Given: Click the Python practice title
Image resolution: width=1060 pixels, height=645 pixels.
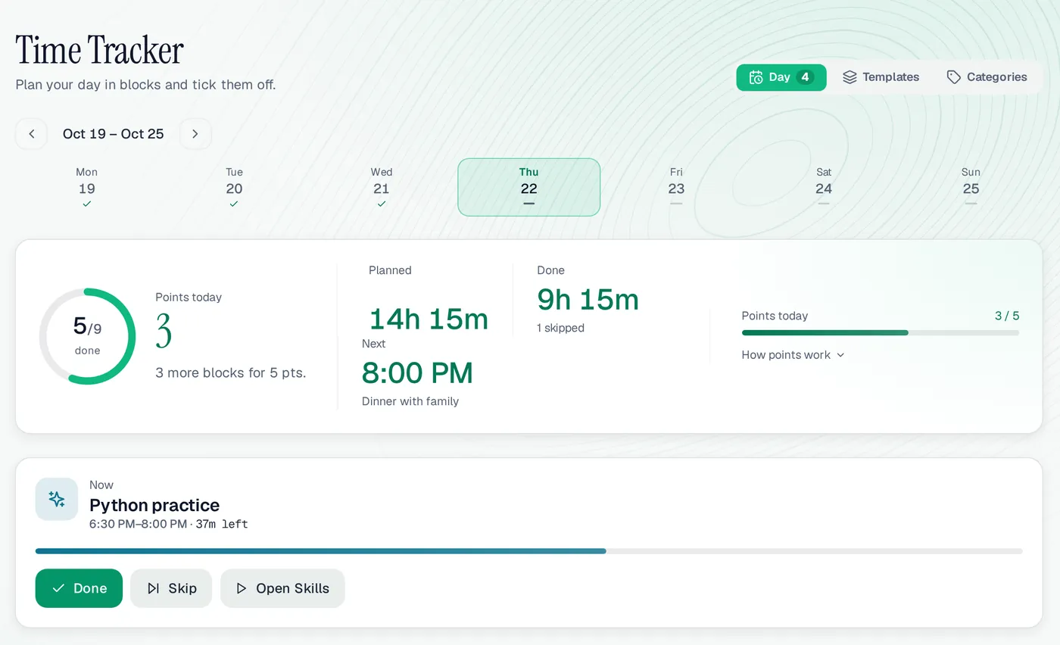Looking at the screenshot, I should pos(154,505).
